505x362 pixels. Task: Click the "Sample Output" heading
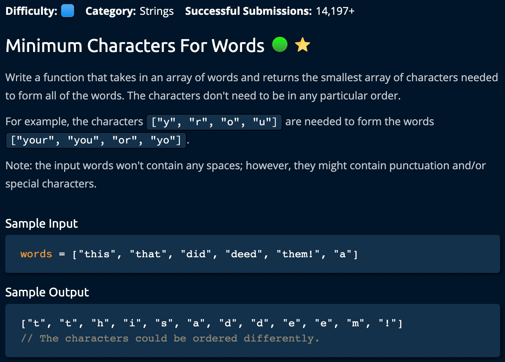[x=47, y=292]
